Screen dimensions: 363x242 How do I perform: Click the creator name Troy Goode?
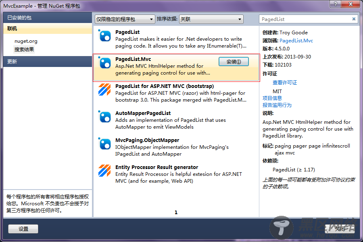click(294, 32)
